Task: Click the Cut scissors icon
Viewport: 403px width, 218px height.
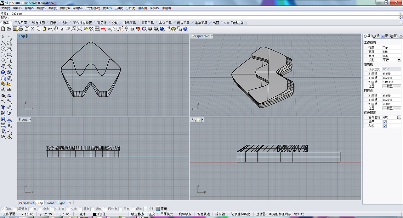Action: [x=32, y=29]
